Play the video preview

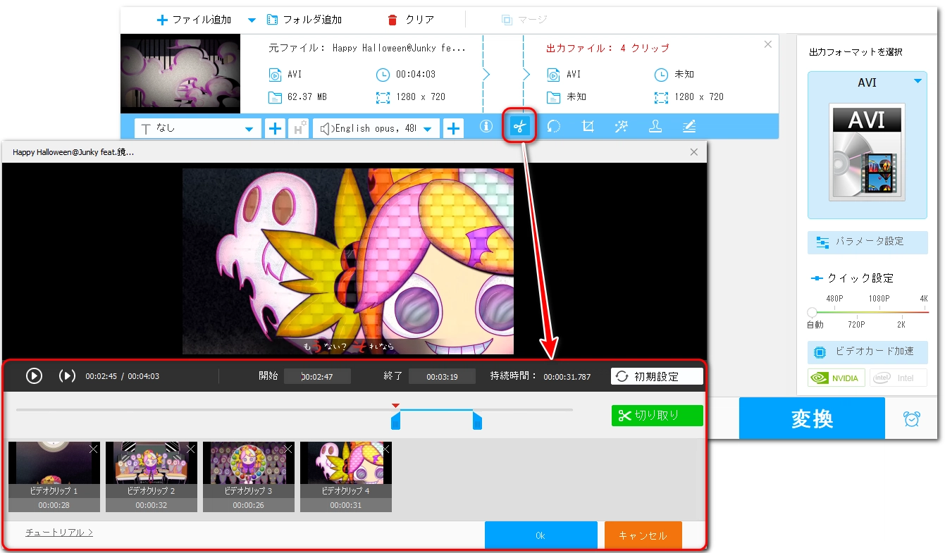34,375
